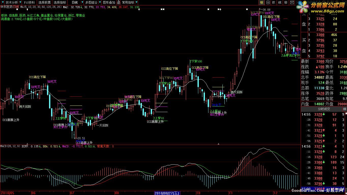Click the first white star event marker
The image size is (347, 195).
coord(17,9)
